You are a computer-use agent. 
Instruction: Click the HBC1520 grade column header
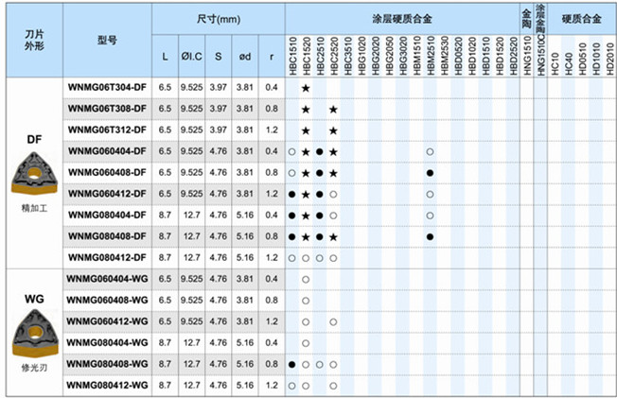(x=306, y=52)
